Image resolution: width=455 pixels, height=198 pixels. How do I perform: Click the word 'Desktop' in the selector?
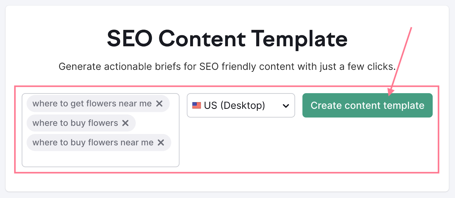243,105
